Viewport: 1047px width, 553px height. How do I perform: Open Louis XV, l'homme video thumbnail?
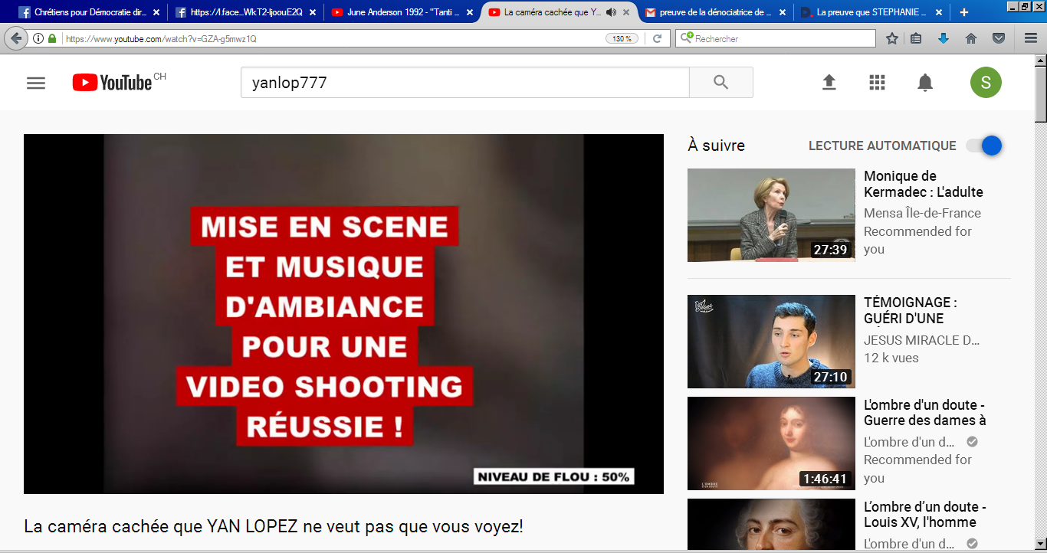coord(771,525)
